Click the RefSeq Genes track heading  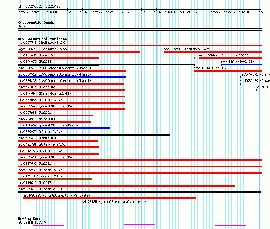31,219
